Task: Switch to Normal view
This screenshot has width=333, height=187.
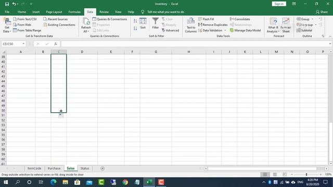Action: (265, 175)
